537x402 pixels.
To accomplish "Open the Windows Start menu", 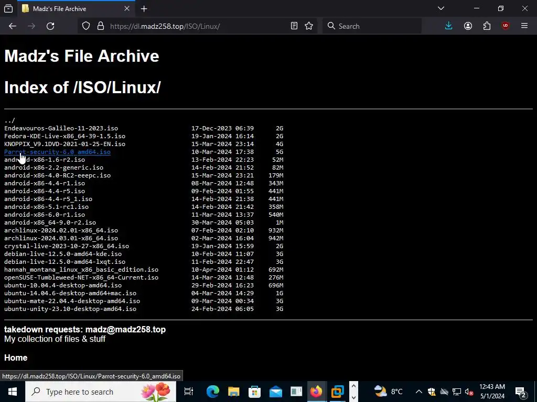I will pos(13,392).
